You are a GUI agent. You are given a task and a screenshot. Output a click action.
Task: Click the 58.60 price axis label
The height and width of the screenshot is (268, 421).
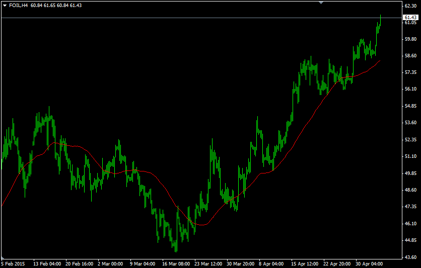tap(410, 56)
